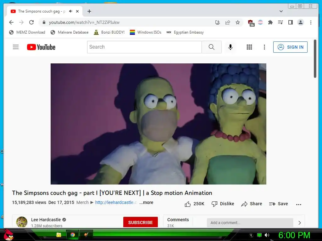Open Bonzi BUDDY! bookmark
The height and width of the screenshot is (241, 322).
(109, 32)
